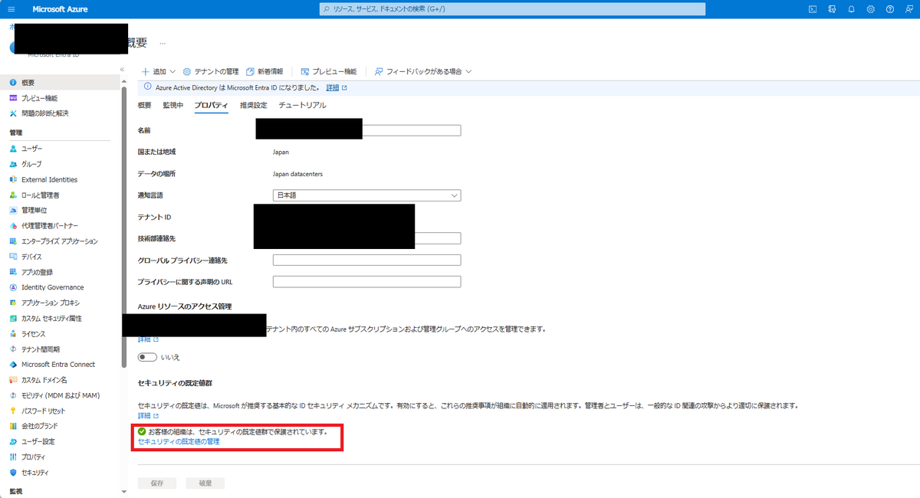The image size is (920, 498).
Task: Click the アプリの登録 icon
Action: 13,272
